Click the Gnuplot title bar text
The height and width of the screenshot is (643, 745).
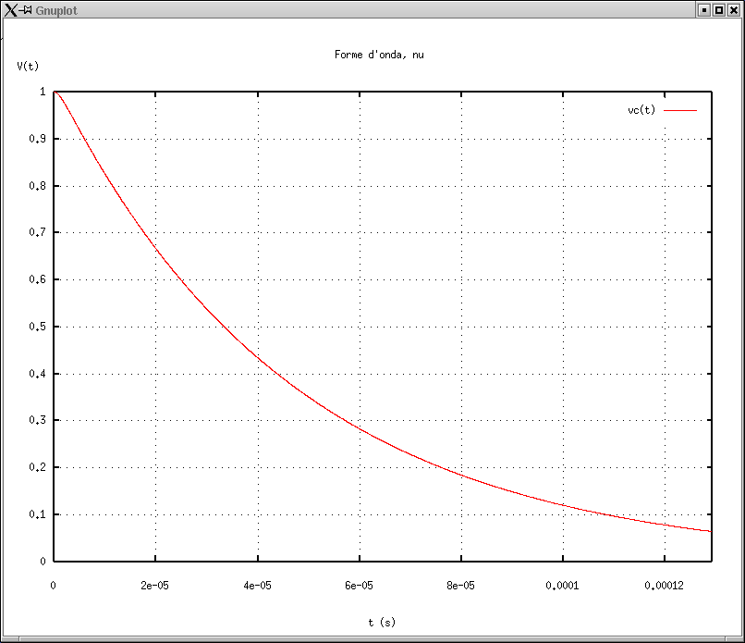(56, 10)
